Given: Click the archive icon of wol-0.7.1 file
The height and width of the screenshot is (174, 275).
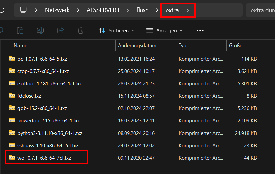Looking at the screenshot, I should (x=12, y=157).
